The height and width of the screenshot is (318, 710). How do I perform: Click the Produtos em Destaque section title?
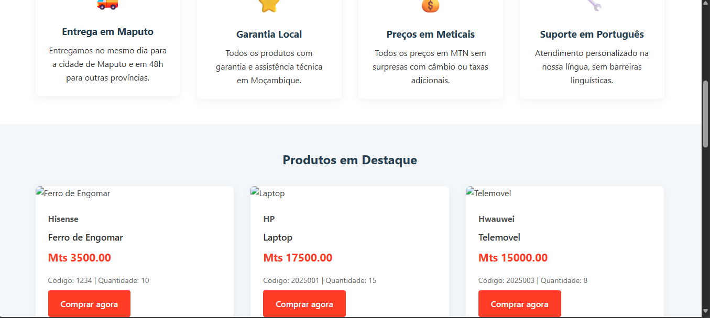pos(349,160)
